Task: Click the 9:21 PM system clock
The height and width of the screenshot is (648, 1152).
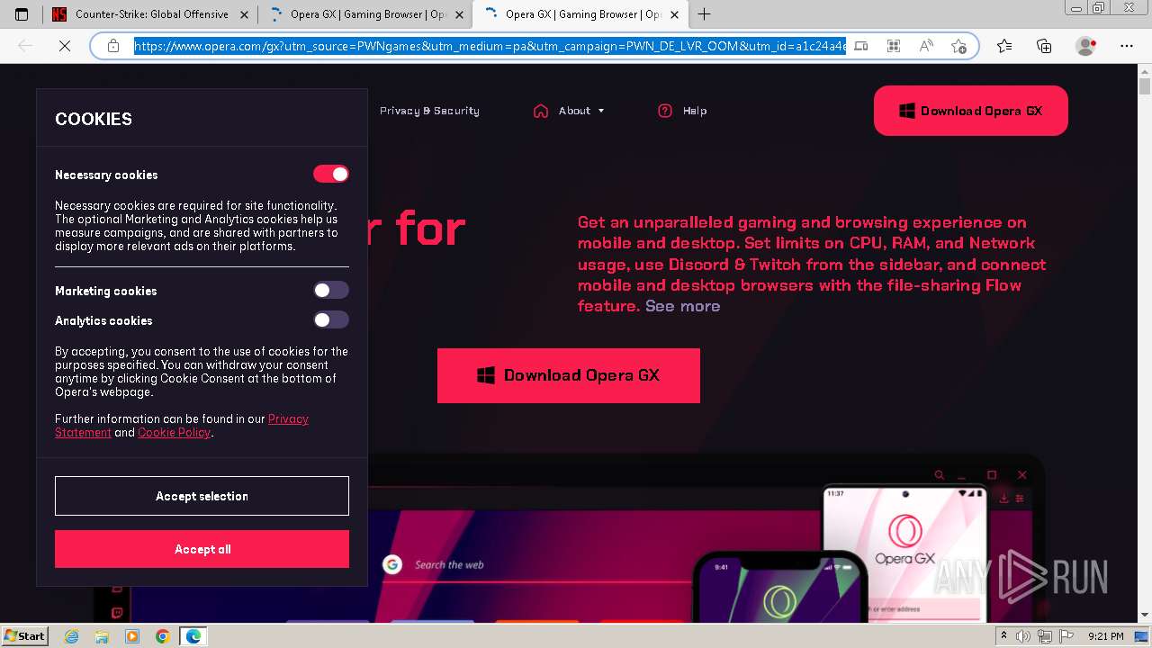Action: click(x=1105, y=636)
